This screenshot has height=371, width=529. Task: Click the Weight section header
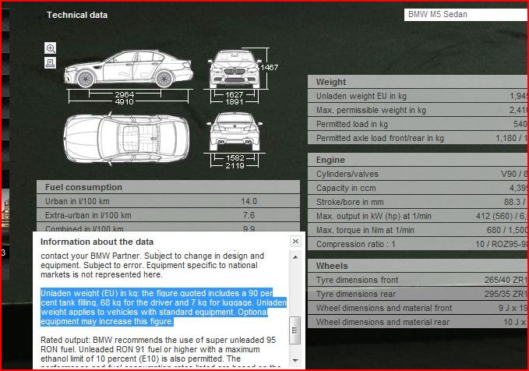click(x=418, y=82)
